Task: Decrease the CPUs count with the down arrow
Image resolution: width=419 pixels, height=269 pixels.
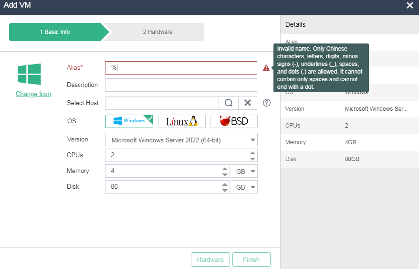Action: [252, 159]
